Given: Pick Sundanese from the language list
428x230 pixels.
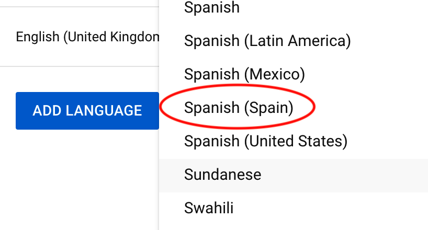Looking at the screenshot, I should [222, 174].
